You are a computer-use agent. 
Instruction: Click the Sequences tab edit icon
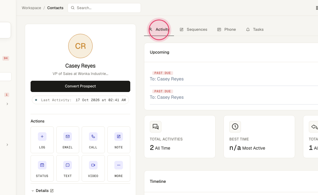(182, 30)
